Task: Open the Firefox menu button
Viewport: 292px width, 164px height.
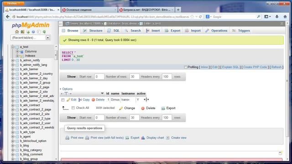Action: coord(14,3)
